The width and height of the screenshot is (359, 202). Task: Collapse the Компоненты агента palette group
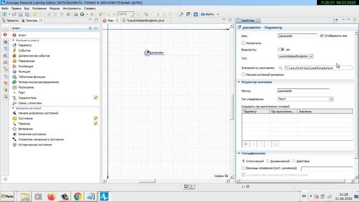(13, 40)
